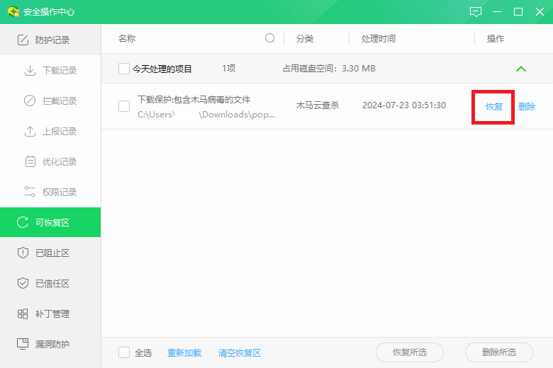
Task: Click 删除 link for the quarantined file
Action: click(527, 107)
